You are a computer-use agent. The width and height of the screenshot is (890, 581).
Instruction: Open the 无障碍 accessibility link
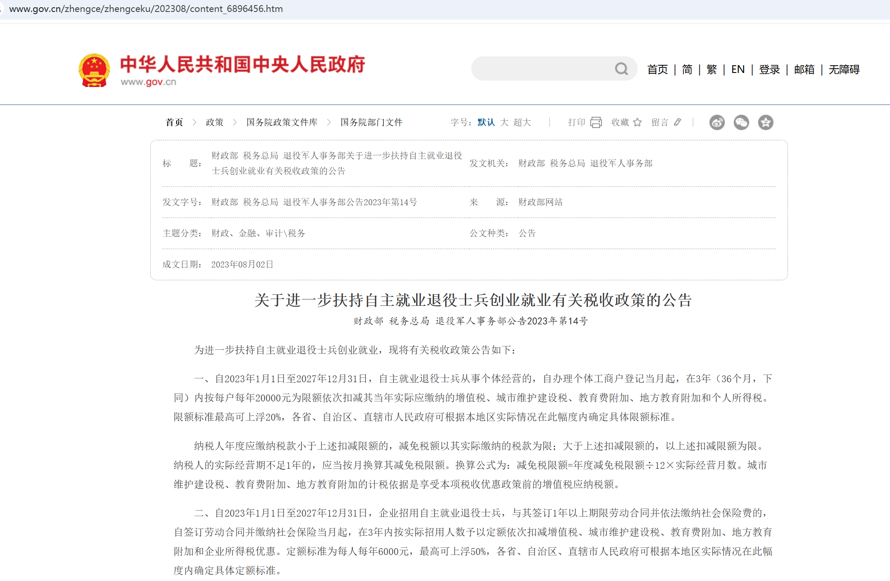tap(843, 69)
